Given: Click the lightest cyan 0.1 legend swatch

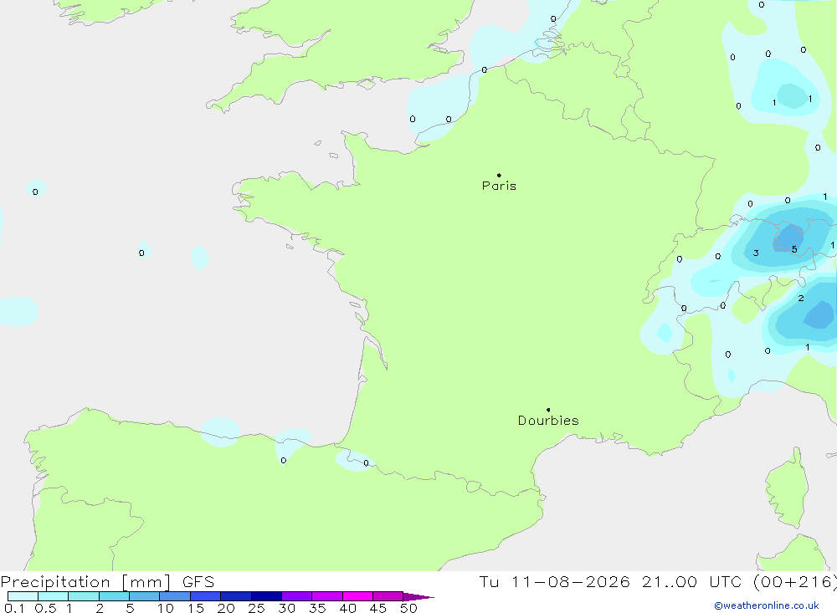Looking at the screenshot, I should pyautogui.click(x=23, y=596).
